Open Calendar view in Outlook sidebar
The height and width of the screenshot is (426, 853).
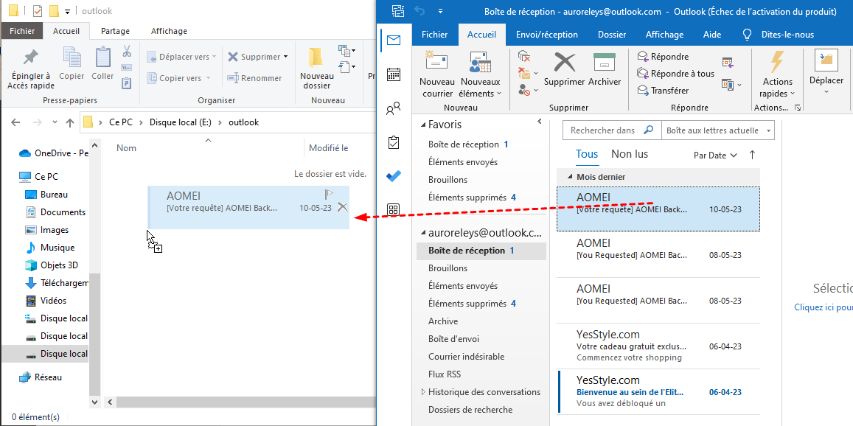[394, 74]
